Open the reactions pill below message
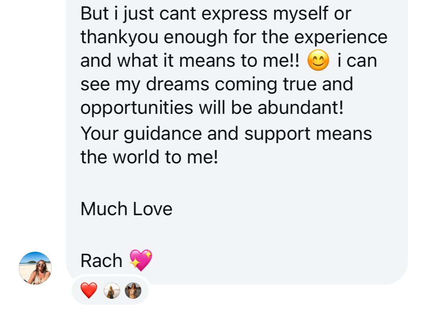Screen dimensions: 425x311 [x=110, y=291]
